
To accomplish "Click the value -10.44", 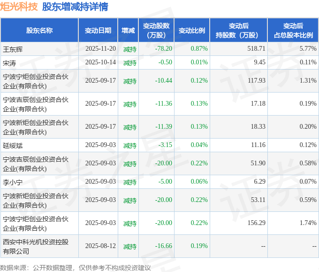I will (x=164, y=80).
